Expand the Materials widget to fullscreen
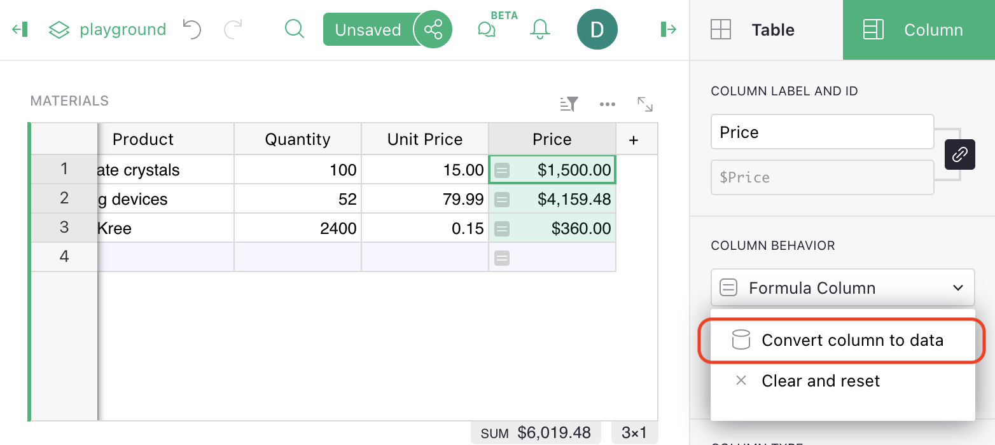The height and width of the screenshot is (445, 995). point(645,104)
